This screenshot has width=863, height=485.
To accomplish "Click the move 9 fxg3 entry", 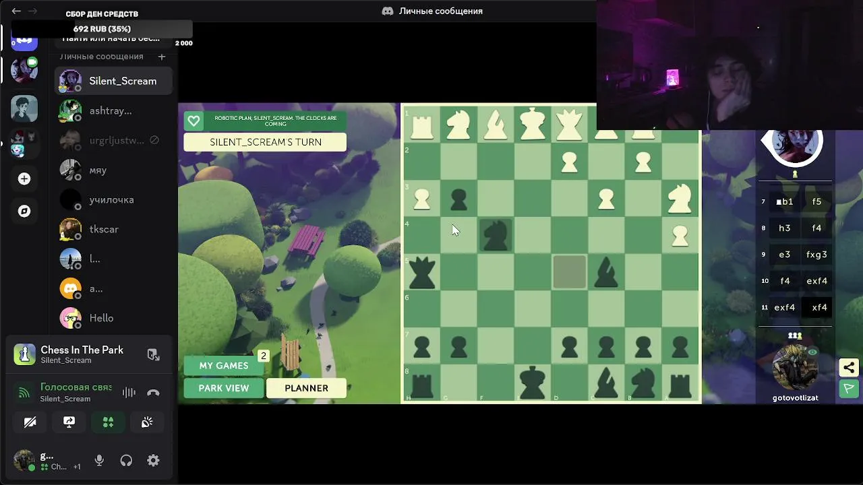I will [816, 255].
